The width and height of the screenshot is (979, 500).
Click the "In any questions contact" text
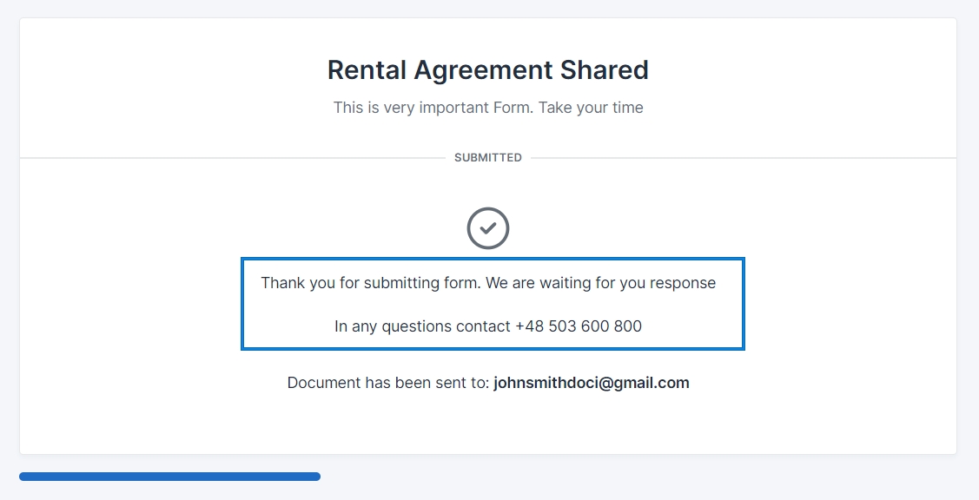point(422,326)
